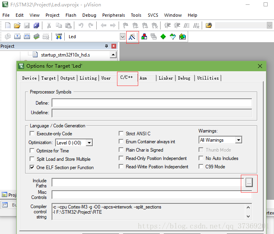Open File Extensions, Books and Environment icon

tap(144, 37)
